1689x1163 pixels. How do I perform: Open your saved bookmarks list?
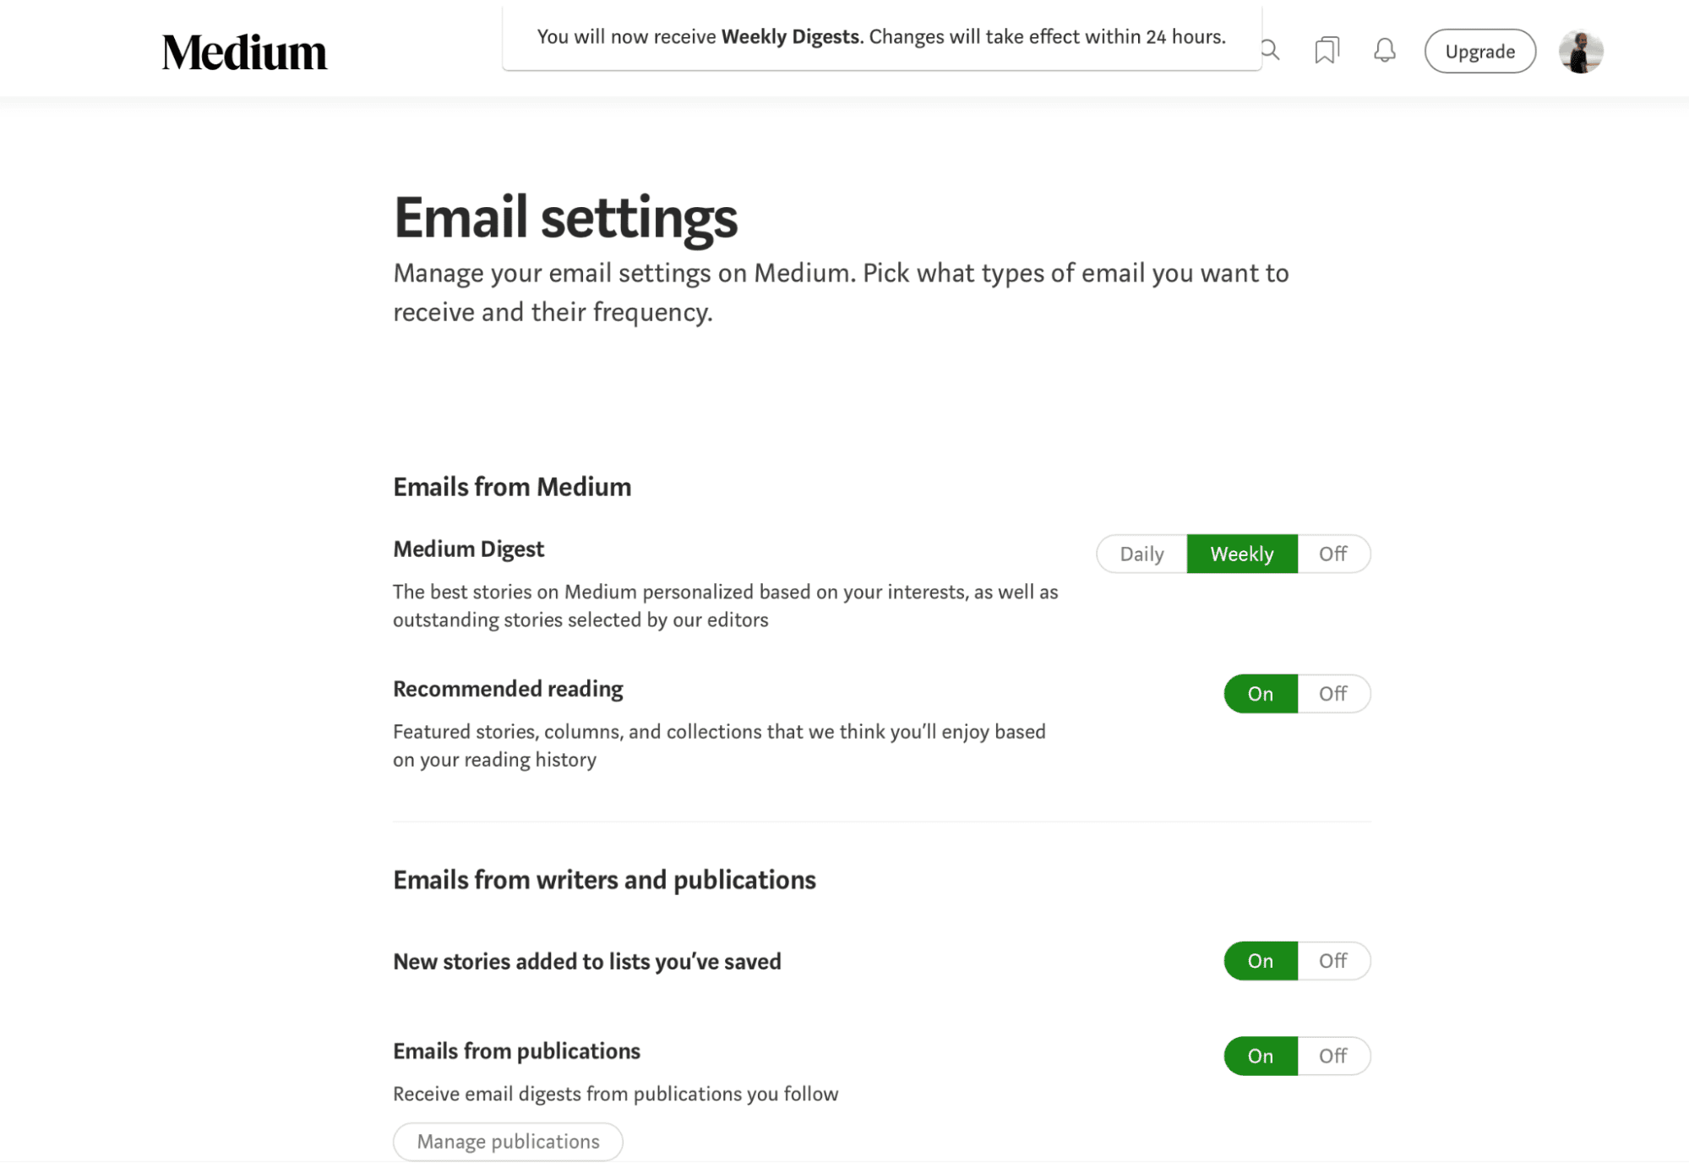[1326, 51]
